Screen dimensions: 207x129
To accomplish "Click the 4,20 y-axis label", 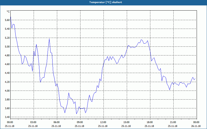I will click(7, 82).
